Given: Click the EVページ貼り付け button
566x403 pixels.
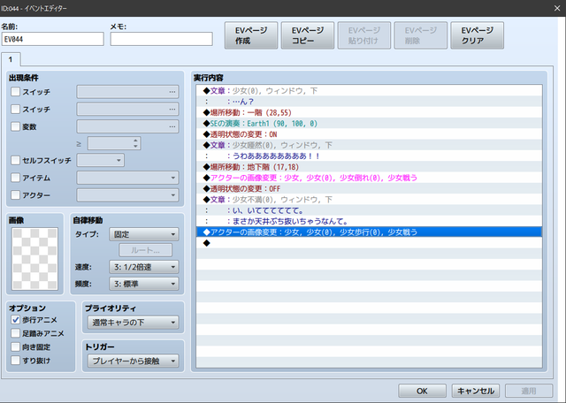Looking at the screenshot, I should coord(363,35).
